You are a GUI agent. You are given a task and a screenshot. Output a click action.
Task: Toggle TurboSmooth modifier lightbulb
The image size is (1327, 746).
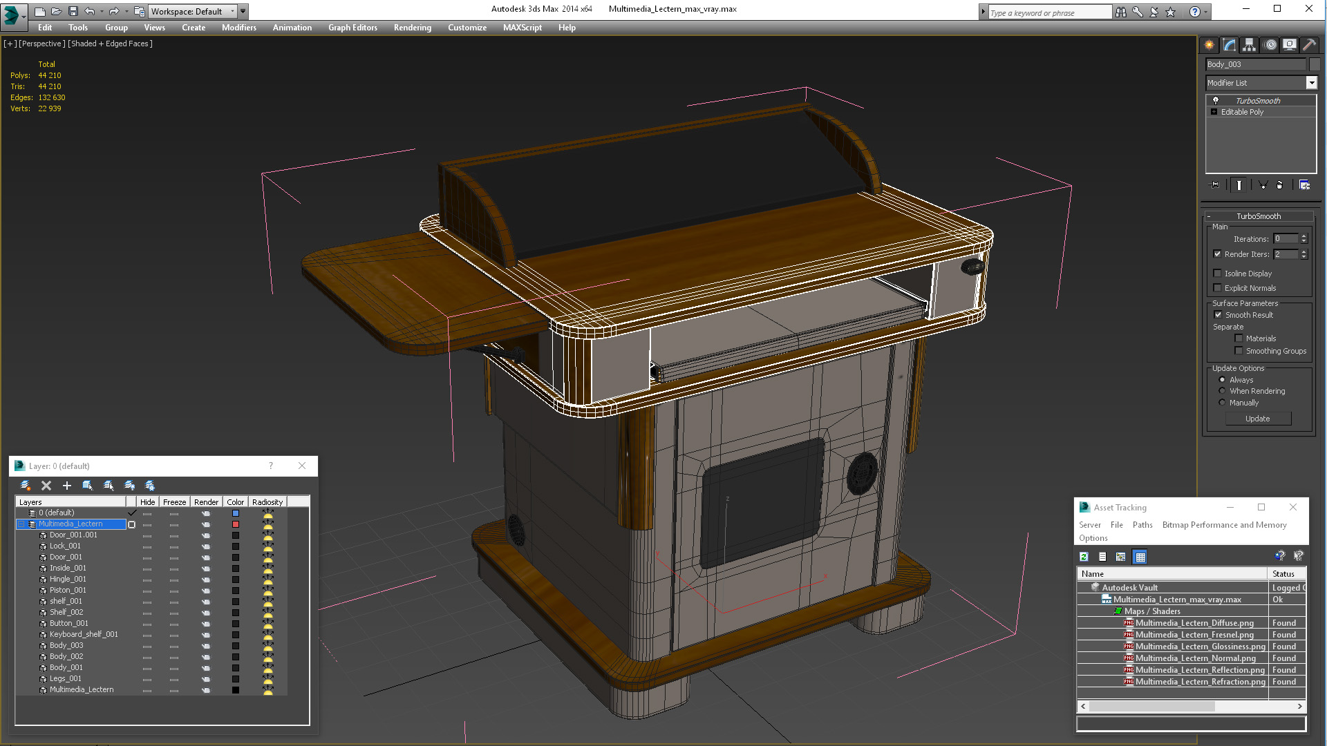coord(1216,101)
